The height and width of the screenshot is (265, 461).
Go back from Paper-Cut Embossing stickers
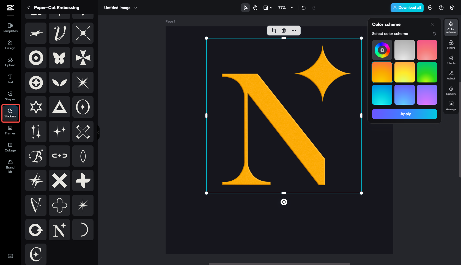point(28,8)
